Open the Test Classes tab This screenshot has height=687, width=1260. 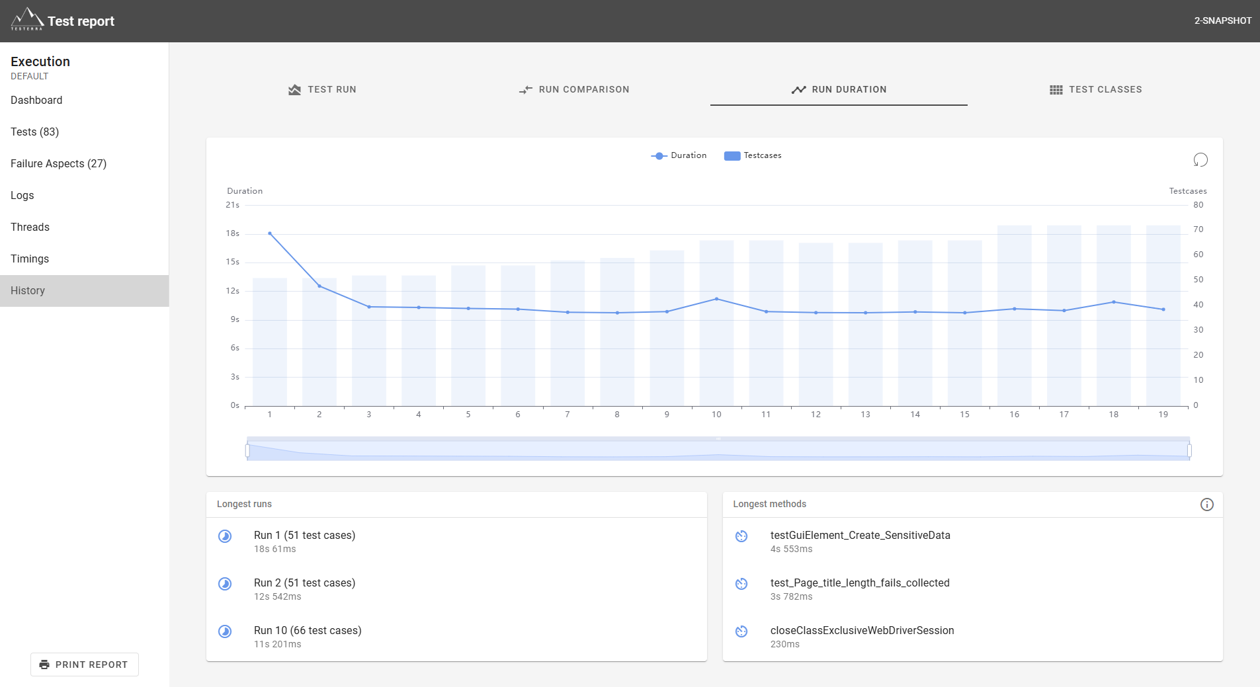(x=1095, y=89)
